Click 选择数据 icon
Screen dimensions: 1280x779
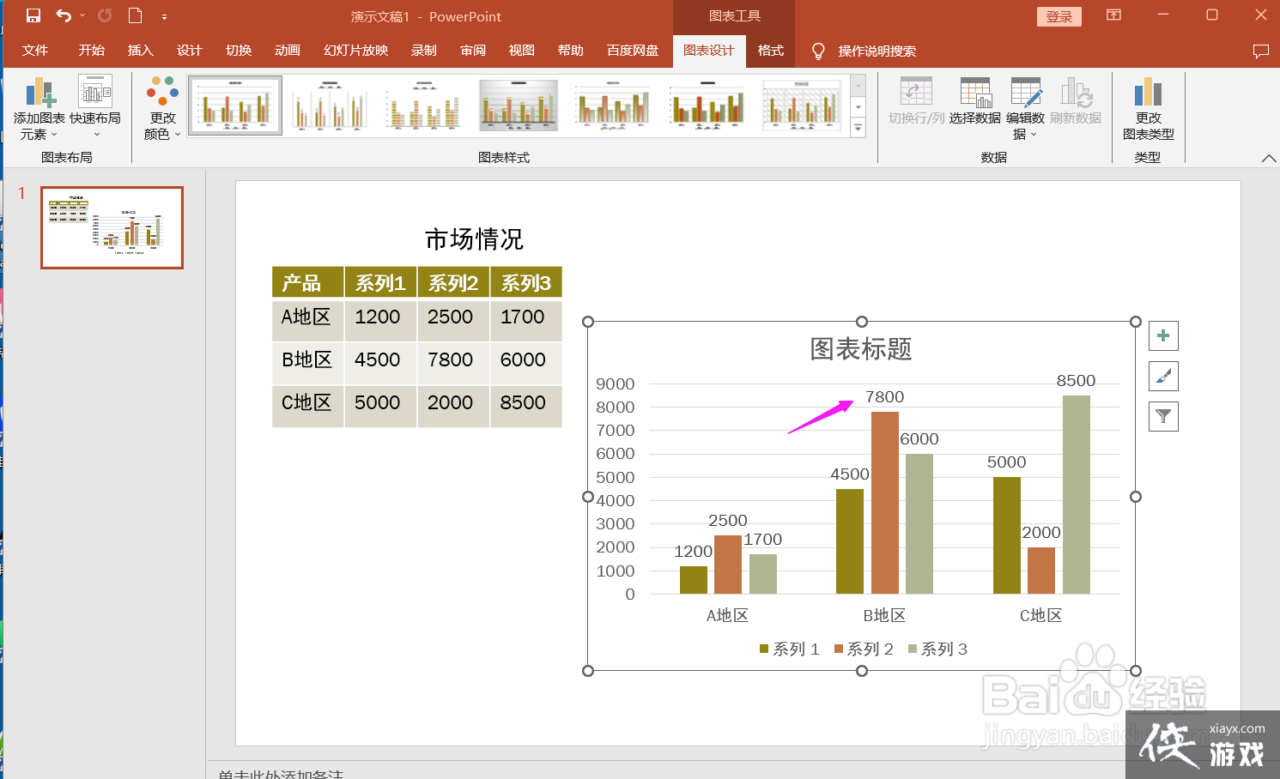(975, 101)
